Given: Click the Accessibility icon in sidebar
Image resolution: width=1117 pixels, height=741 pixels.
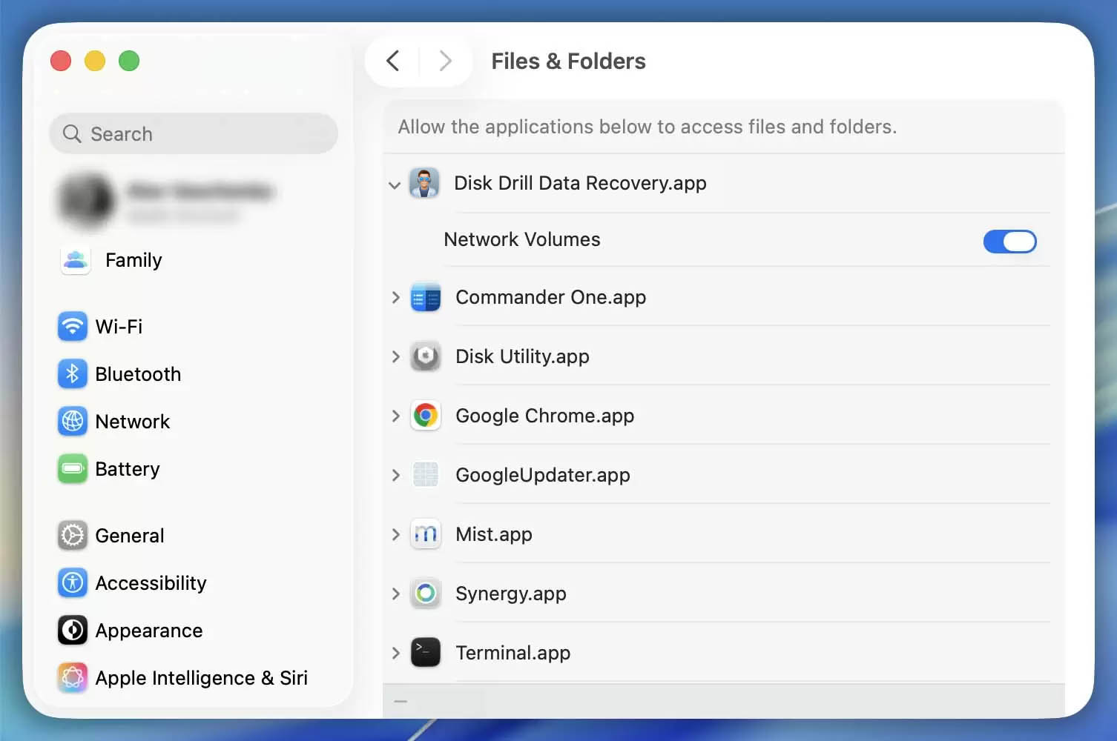Looking at the screenshot, I should [x=73, y=583].
